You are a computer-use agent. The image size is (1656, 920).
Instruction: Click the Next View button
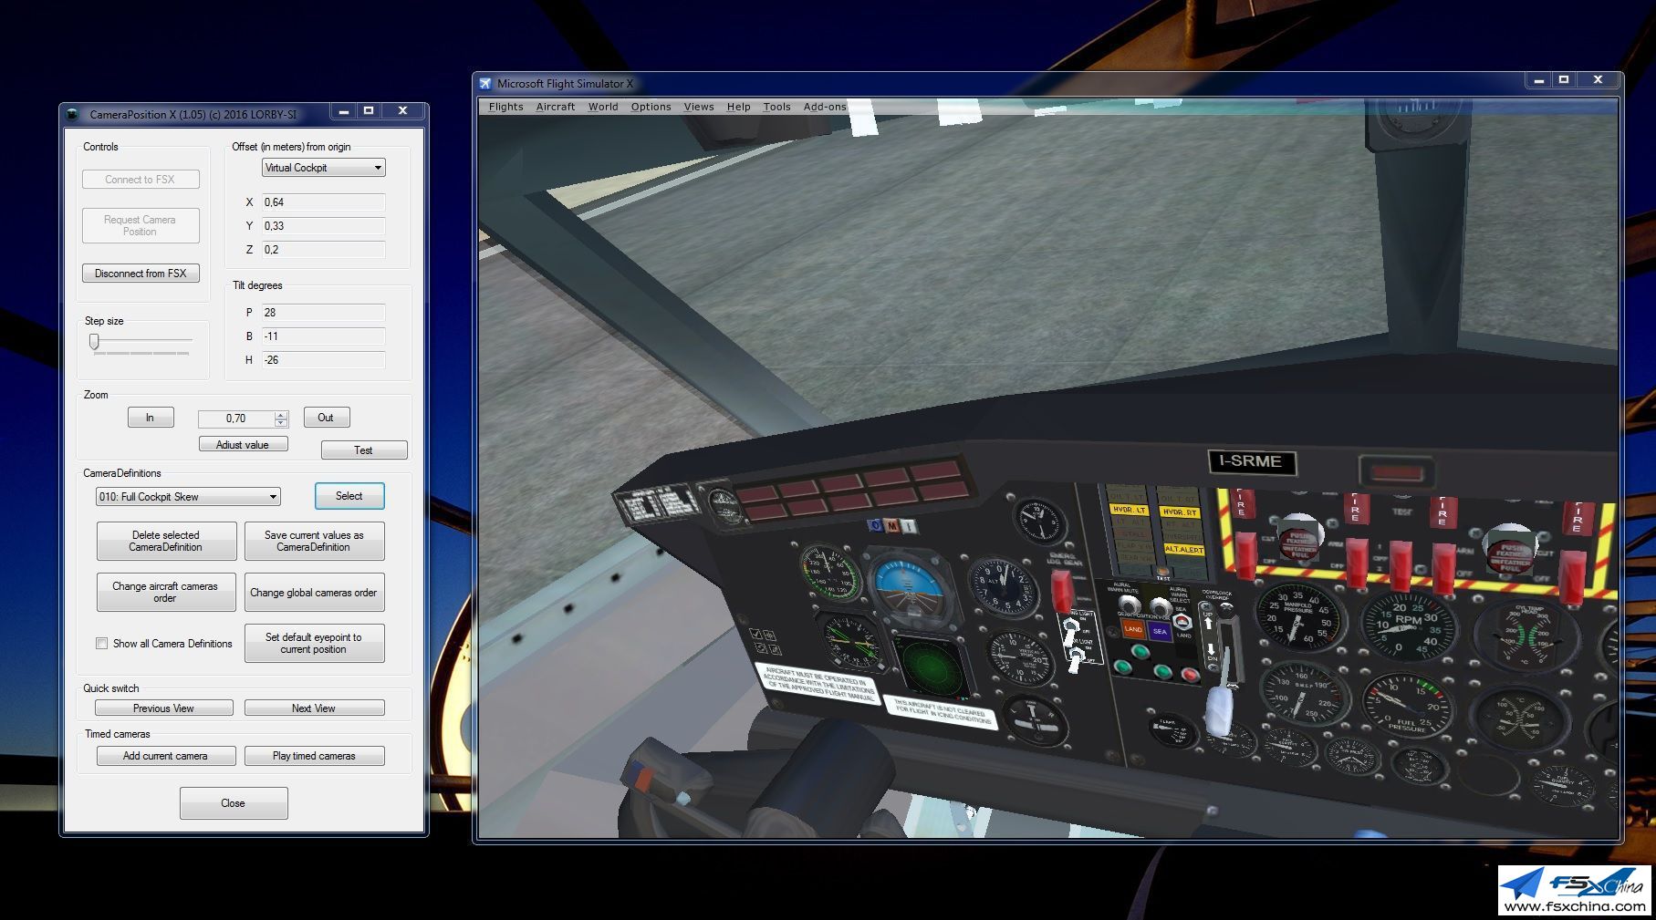pyautogui.click(x=314, y=708)
